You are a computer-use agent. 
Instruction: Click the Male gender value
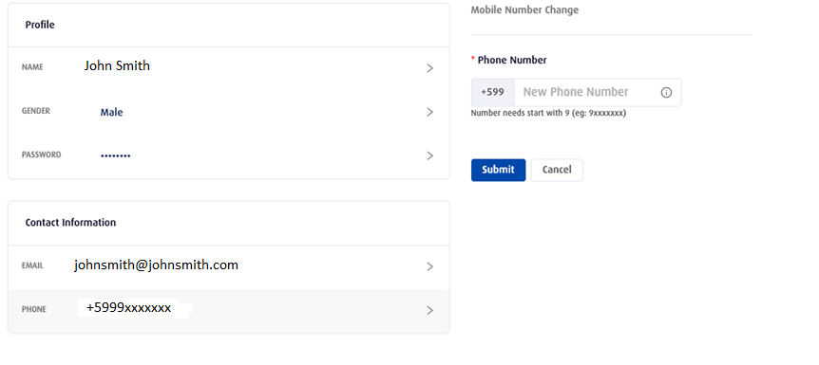click(112, 112)
